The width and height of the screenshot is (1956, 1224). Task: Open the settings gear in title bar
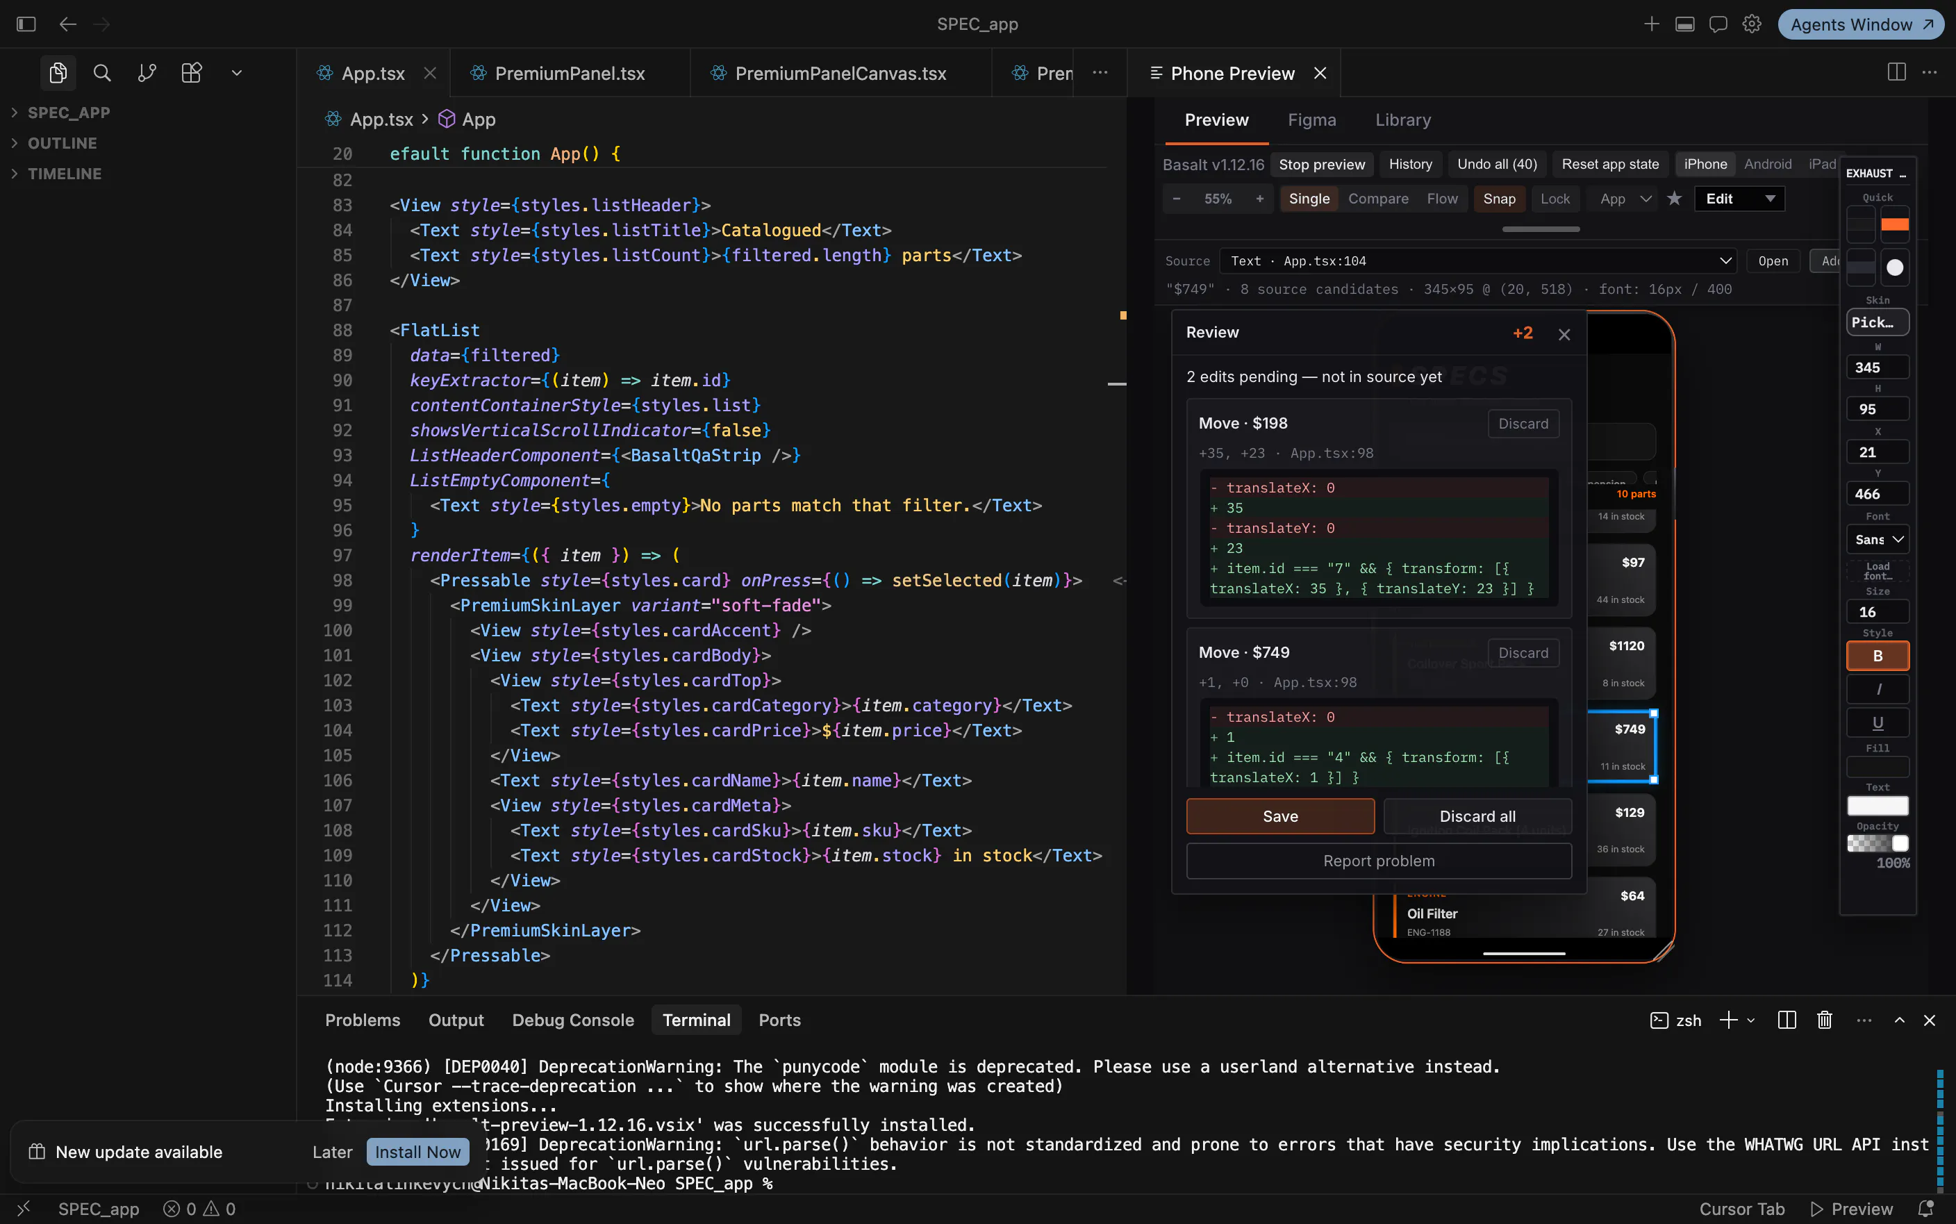click(x=1752, y=24)
